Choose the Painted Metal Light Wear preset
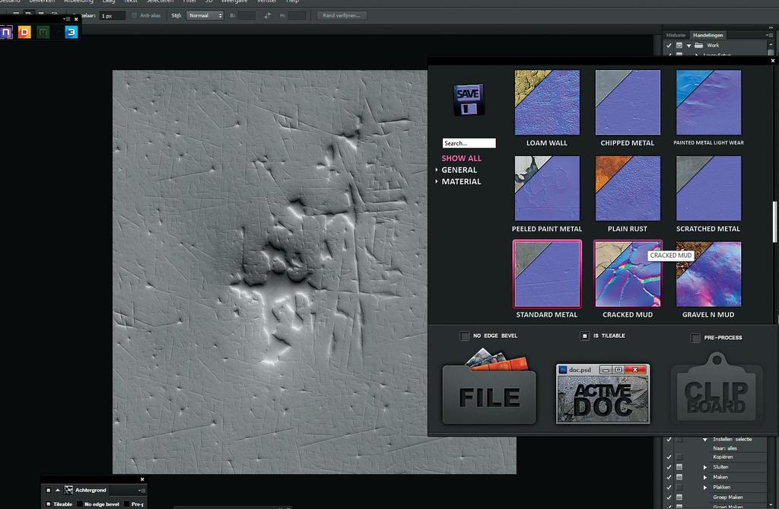Image resolution: width=779 pixels, height=509 pixels. 708,103
